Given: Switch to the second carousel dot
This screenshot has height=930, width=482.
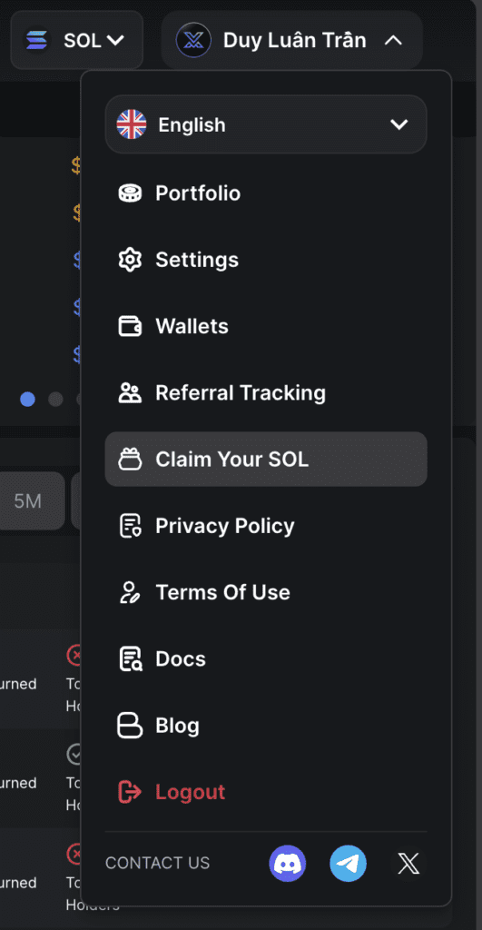Looking at the screenshot, I should coord(55,400).
